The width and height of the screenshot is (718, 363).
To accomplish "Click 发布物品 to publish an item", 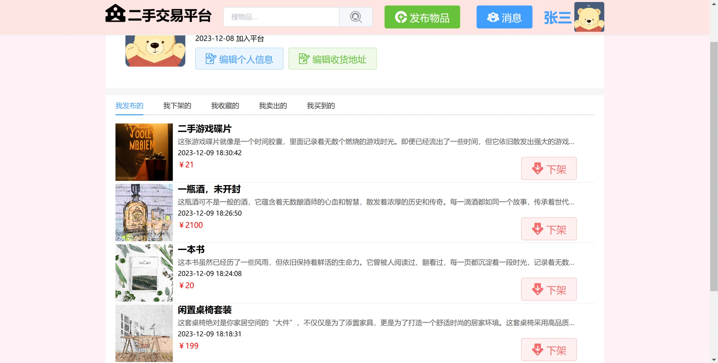I will 422,17.
